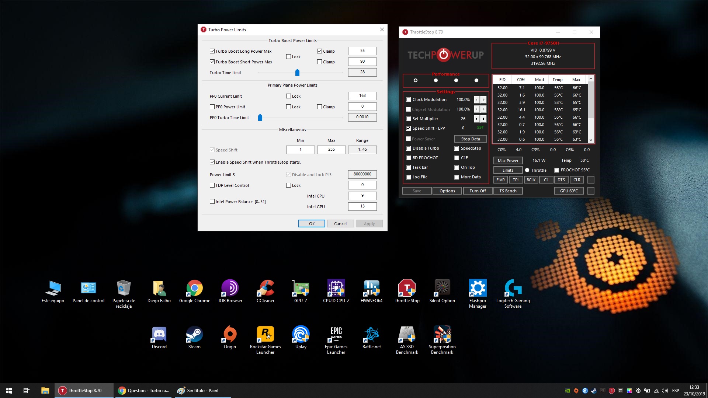Click the Turbo Time Limit slider handle
Screen dimensions: 708x398
coord(297,73)
